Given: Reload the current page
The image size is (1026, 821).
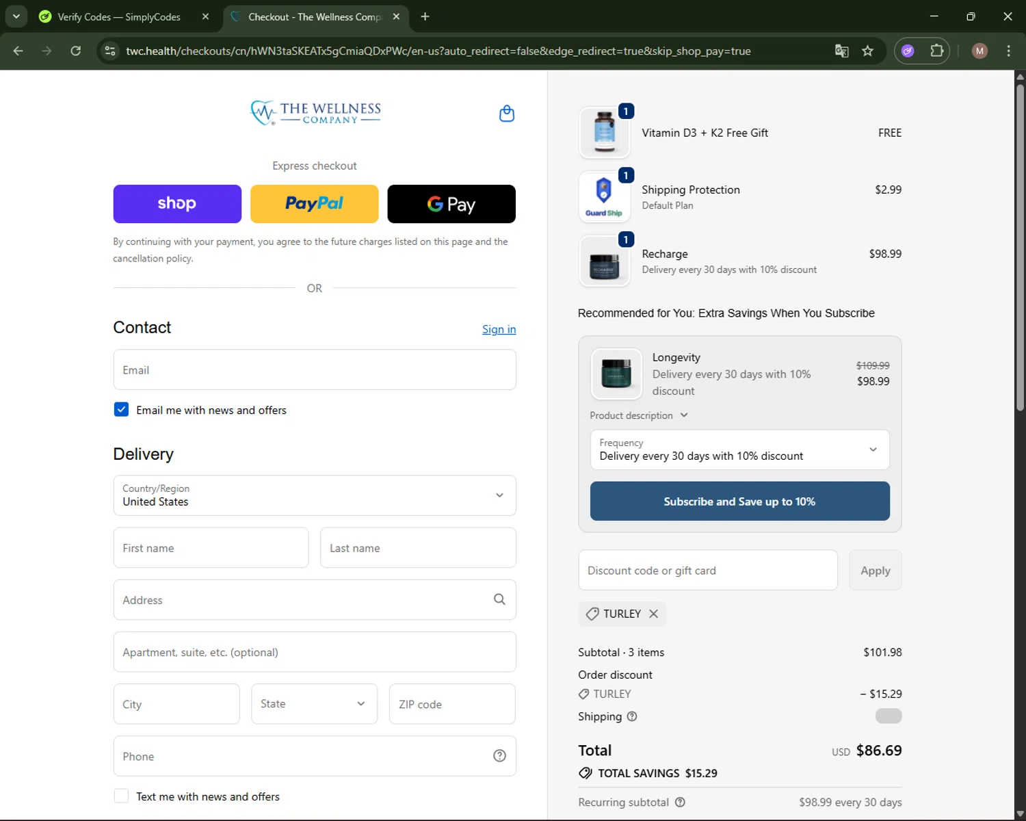Looking at the screenshot, I should point(75,51).
